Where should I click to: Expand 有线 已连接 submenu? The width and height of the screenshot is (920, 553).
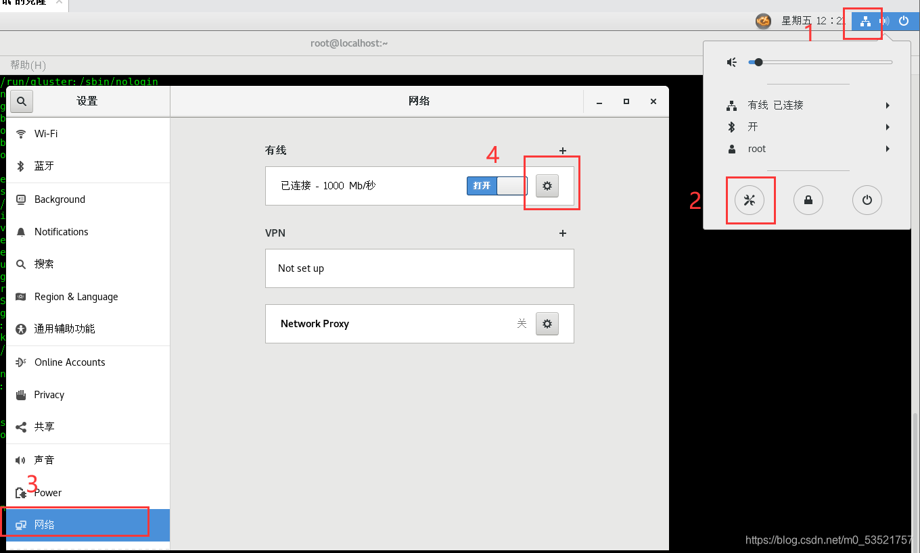point(807,105)
